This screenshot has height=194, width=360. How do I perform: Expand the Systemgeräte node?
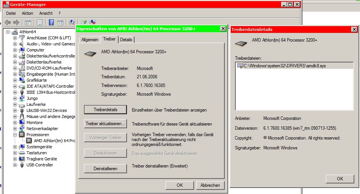coord(15,147)
